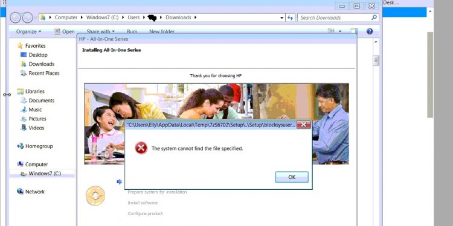Viewport: 453px width, 226px height.
Task: Click 'Install software' step text
Action: coord(143,203)
